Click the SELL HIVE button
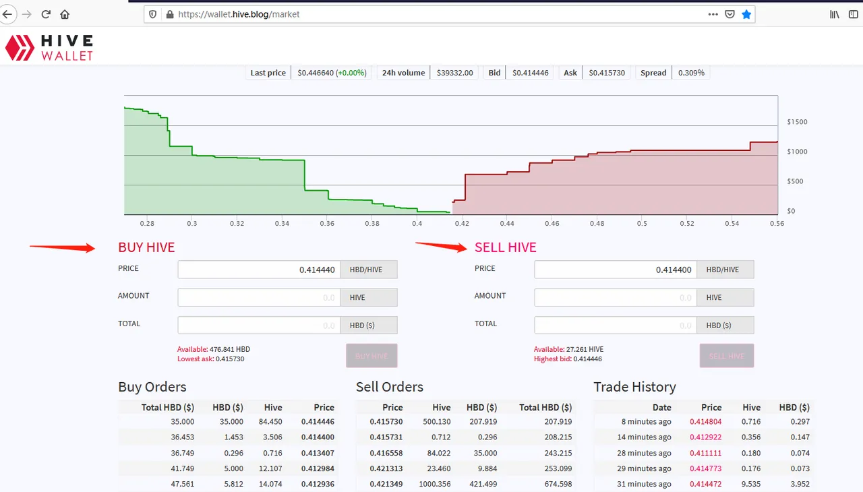This screenshot has width=863, height=492. click(x=727, y=356)
